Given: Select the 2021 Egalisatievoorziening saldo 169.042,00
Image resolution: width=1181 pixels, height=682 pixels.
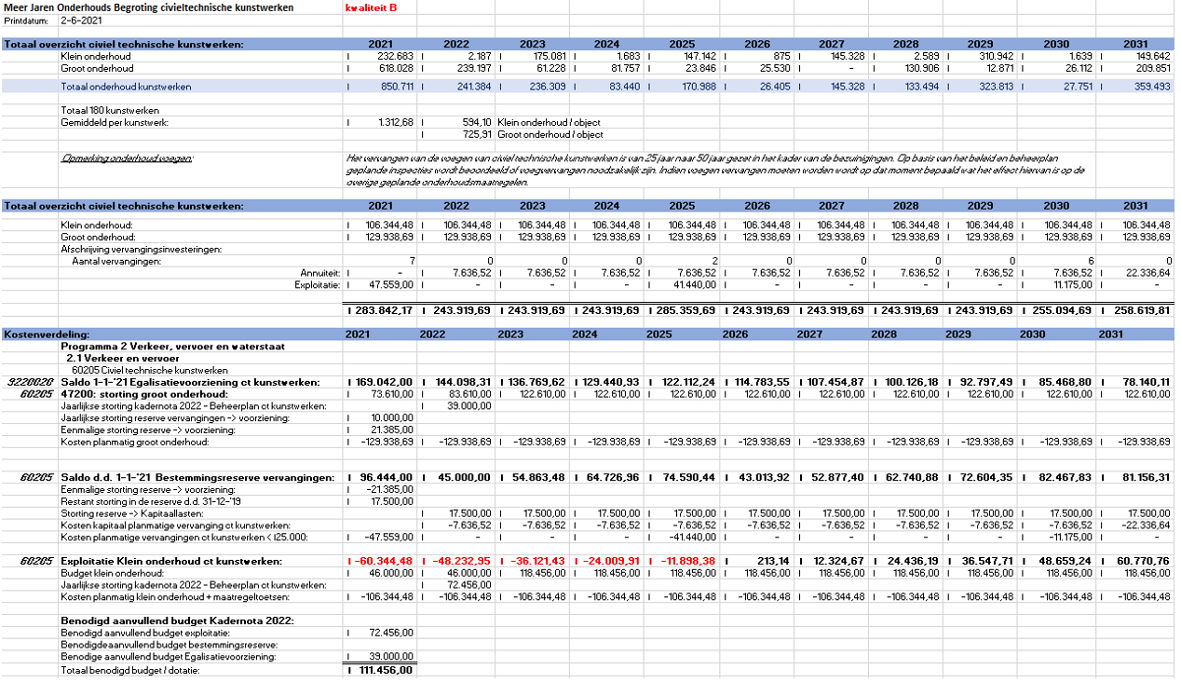Looking at the screenshot, I should pyautogui.click(x=382, y=382).
